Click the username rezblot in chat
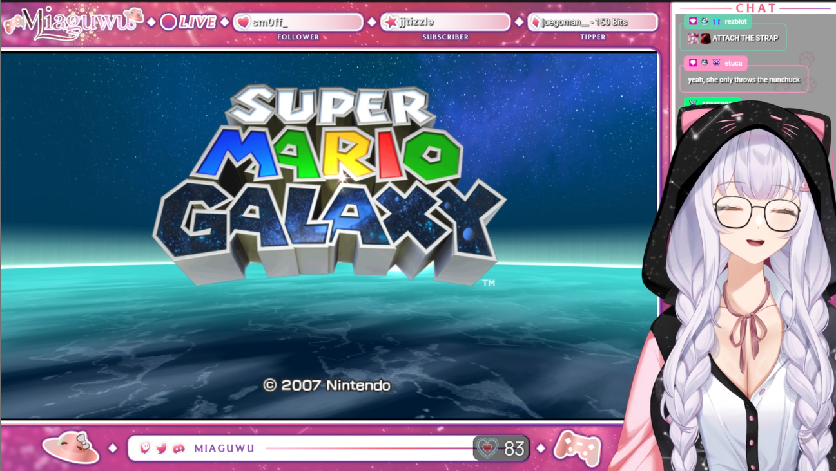The image size is (836, 471). point(735,21)
